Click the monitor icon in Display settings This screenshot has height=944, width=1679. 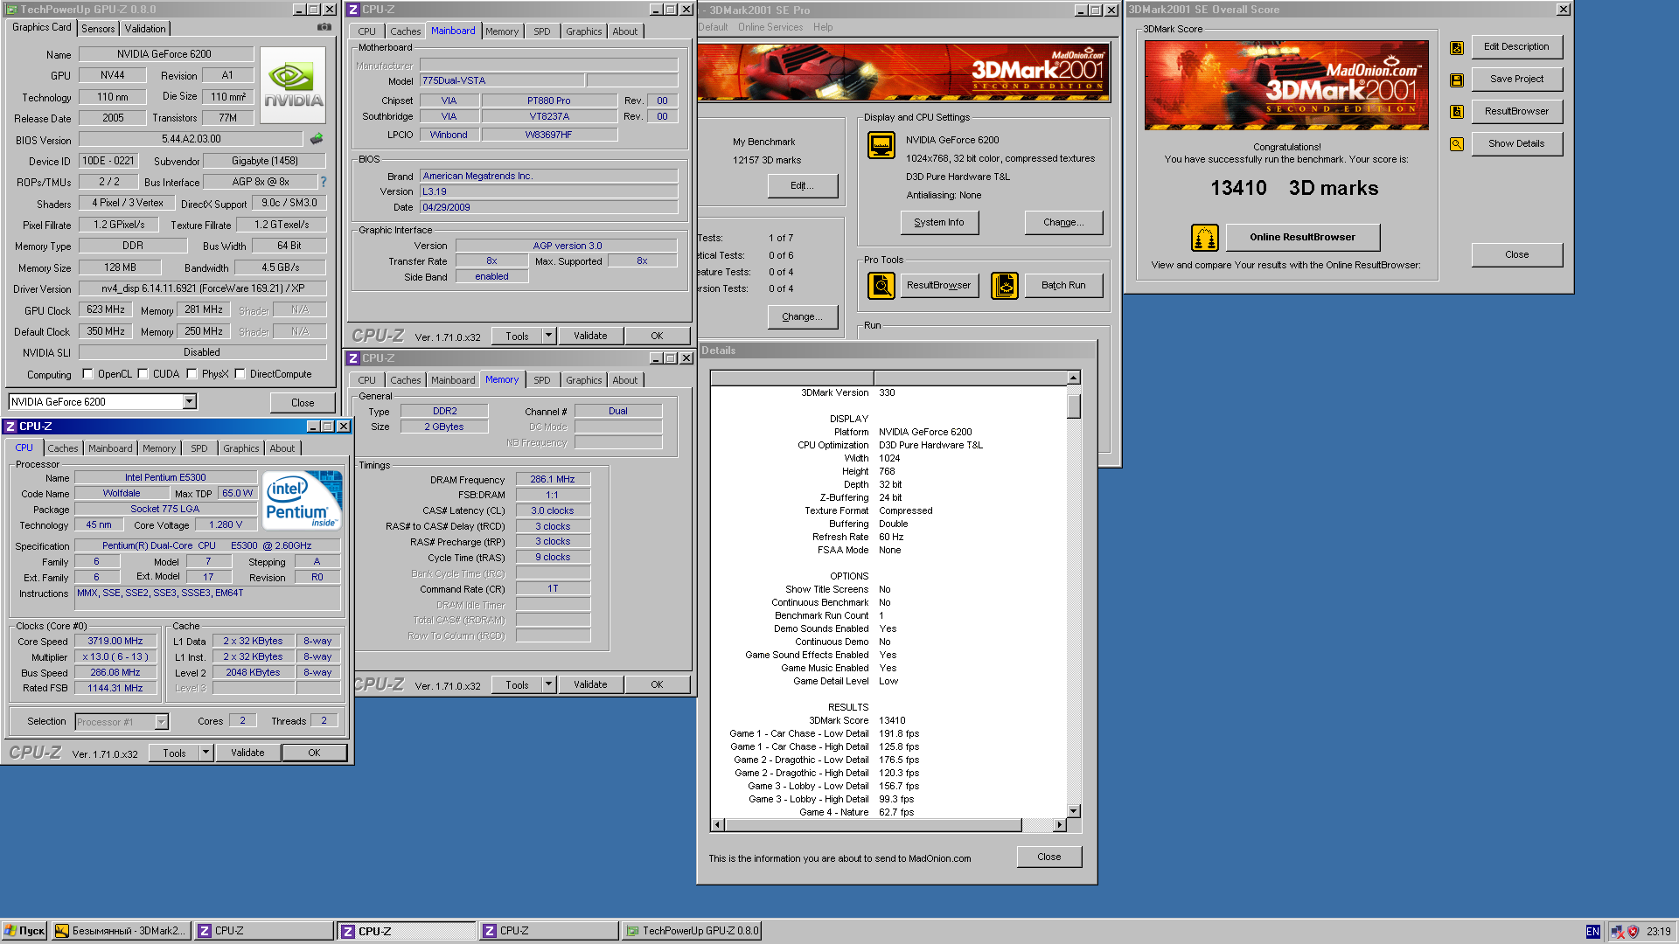(x=881, y=145)
